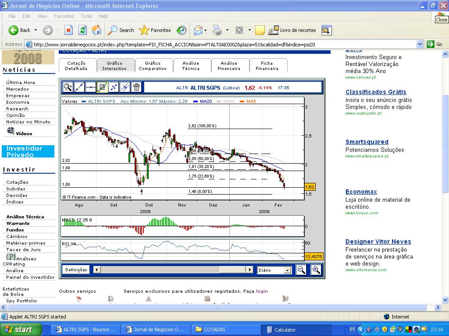Expand the address bar dropdown

click(420, 44)
